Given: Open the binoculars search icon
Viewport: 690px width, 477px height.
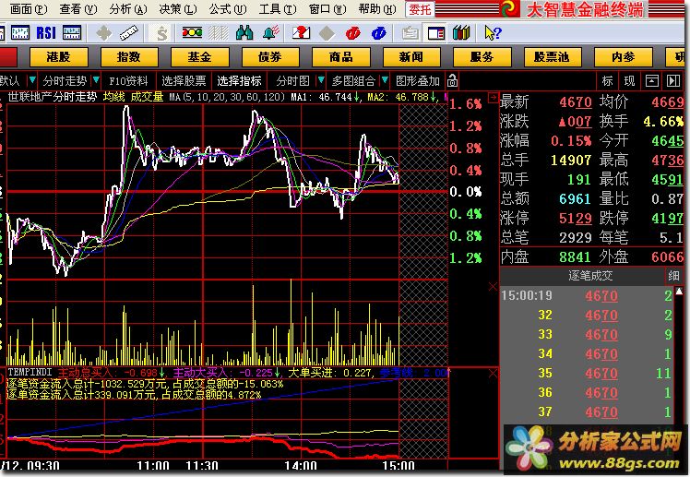Looking at the screenshot, I should (x=244, y=32).
